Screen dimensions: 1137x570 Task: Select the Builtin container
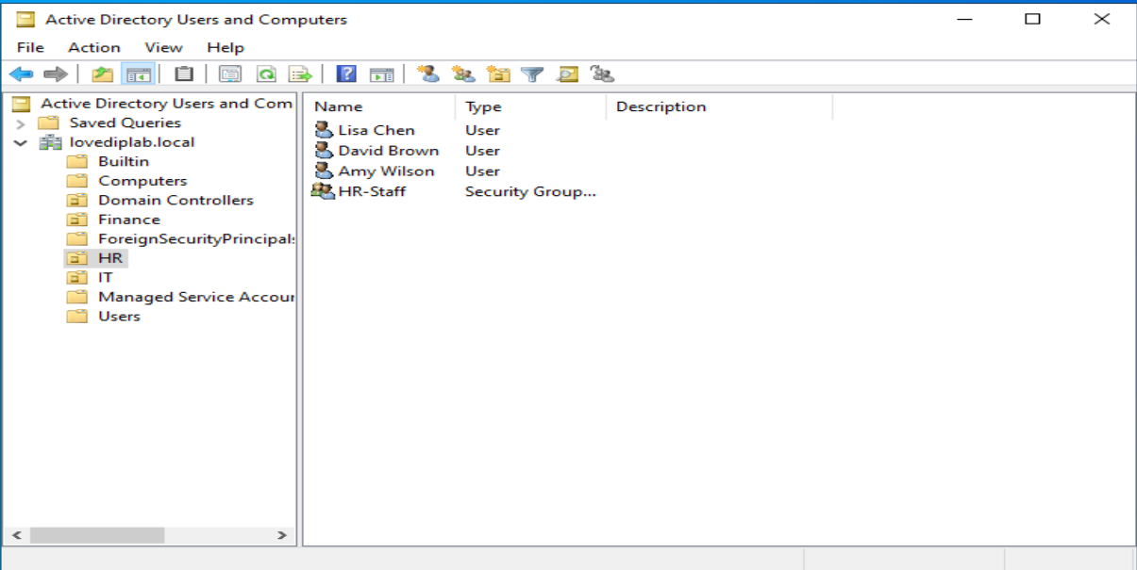pos(124,161)
